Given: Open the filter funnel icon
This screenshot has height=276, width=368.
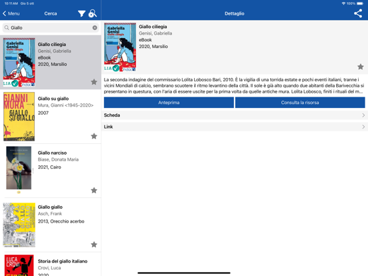Looking at the screenshot, I should pos(81,13).
